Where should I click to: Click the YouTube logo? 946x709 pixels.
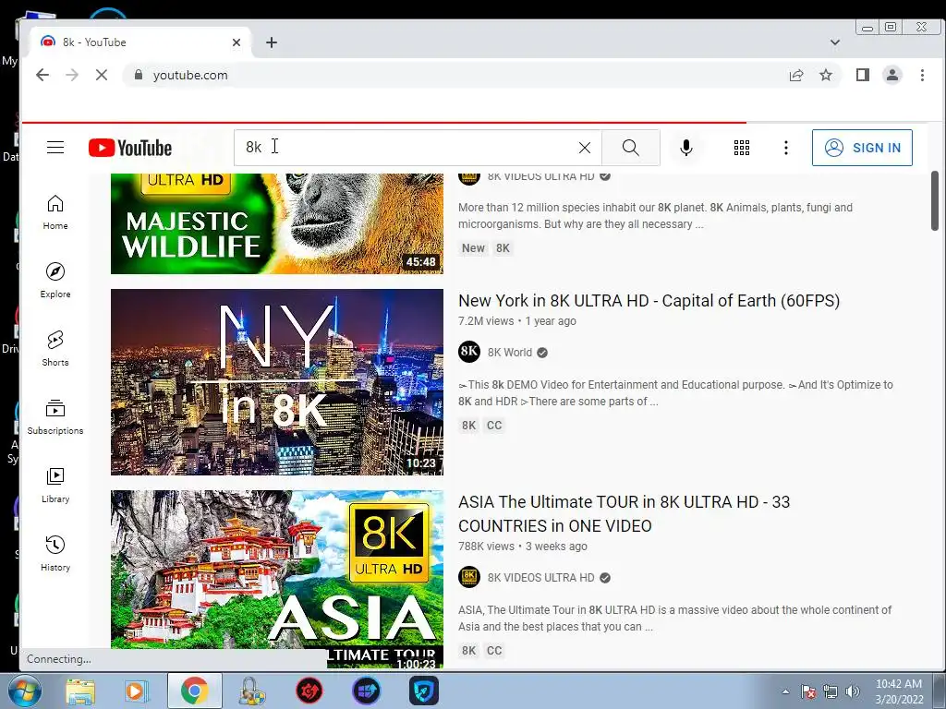129,148
